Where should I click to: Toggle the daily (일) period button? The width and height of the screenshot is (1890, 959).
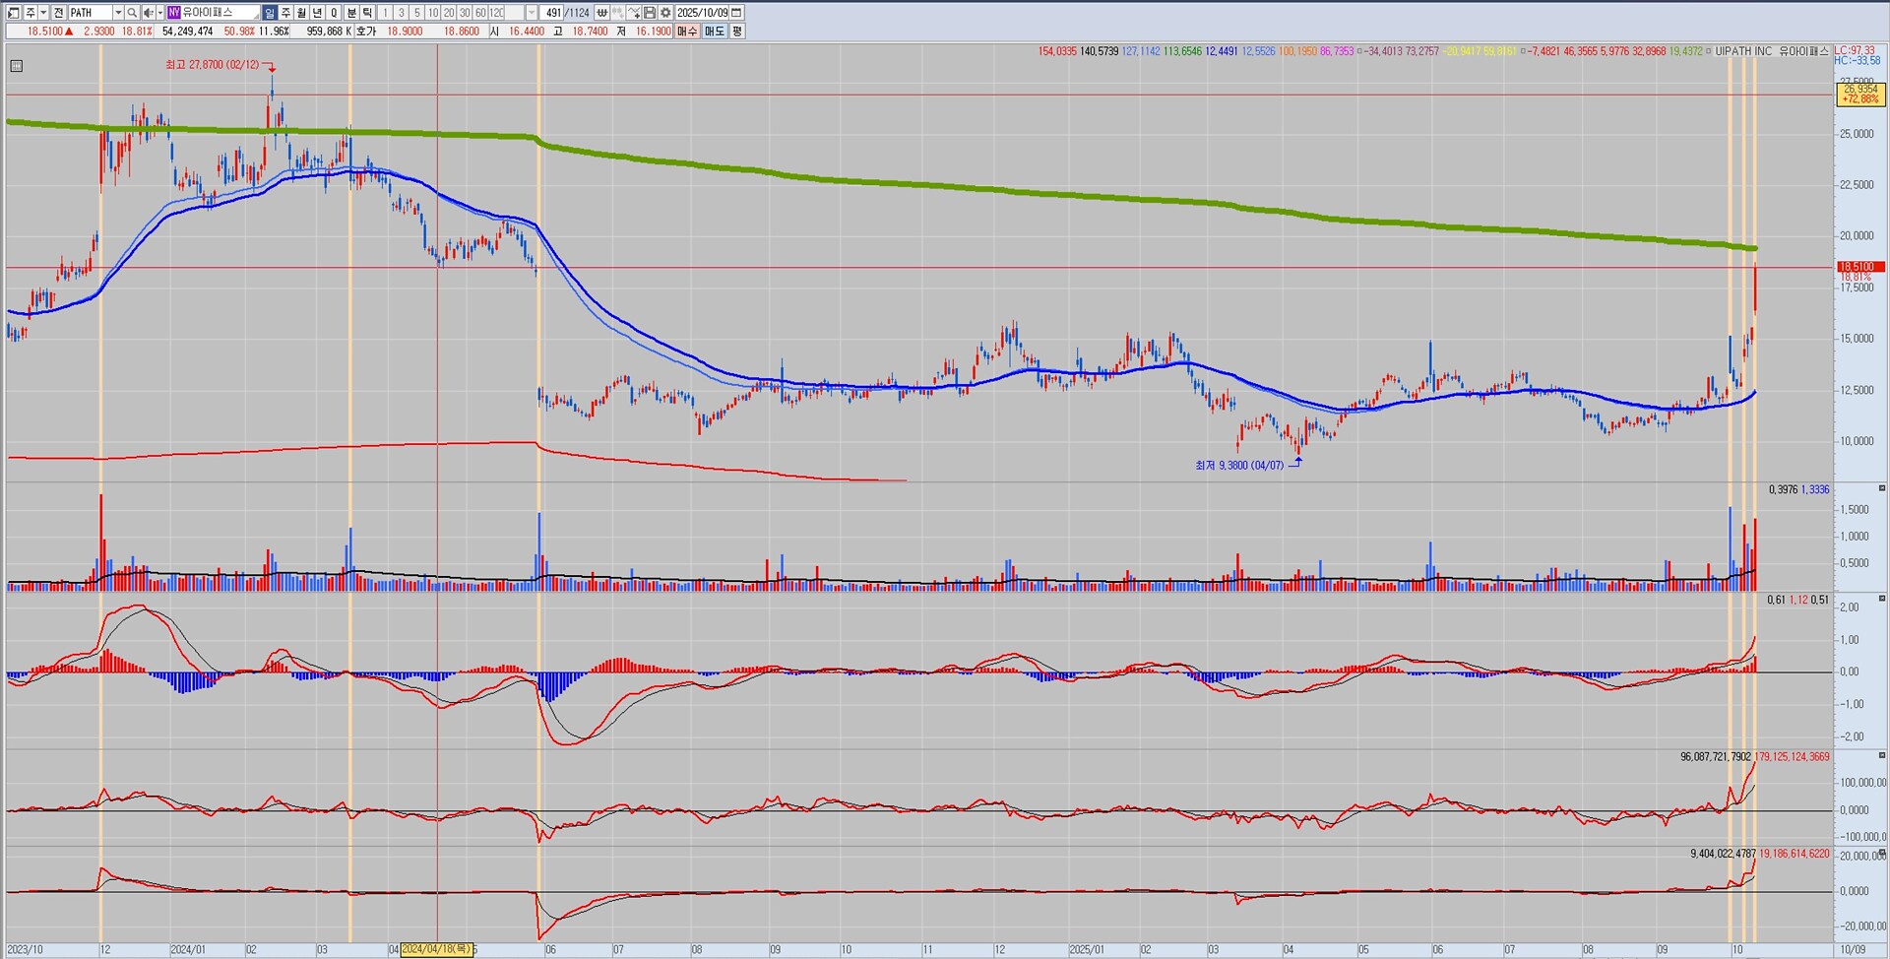coord(270,13)
